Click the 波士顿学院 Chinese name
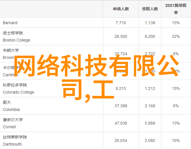The width and height of the screenshot is (191, 149). (13, 33)
